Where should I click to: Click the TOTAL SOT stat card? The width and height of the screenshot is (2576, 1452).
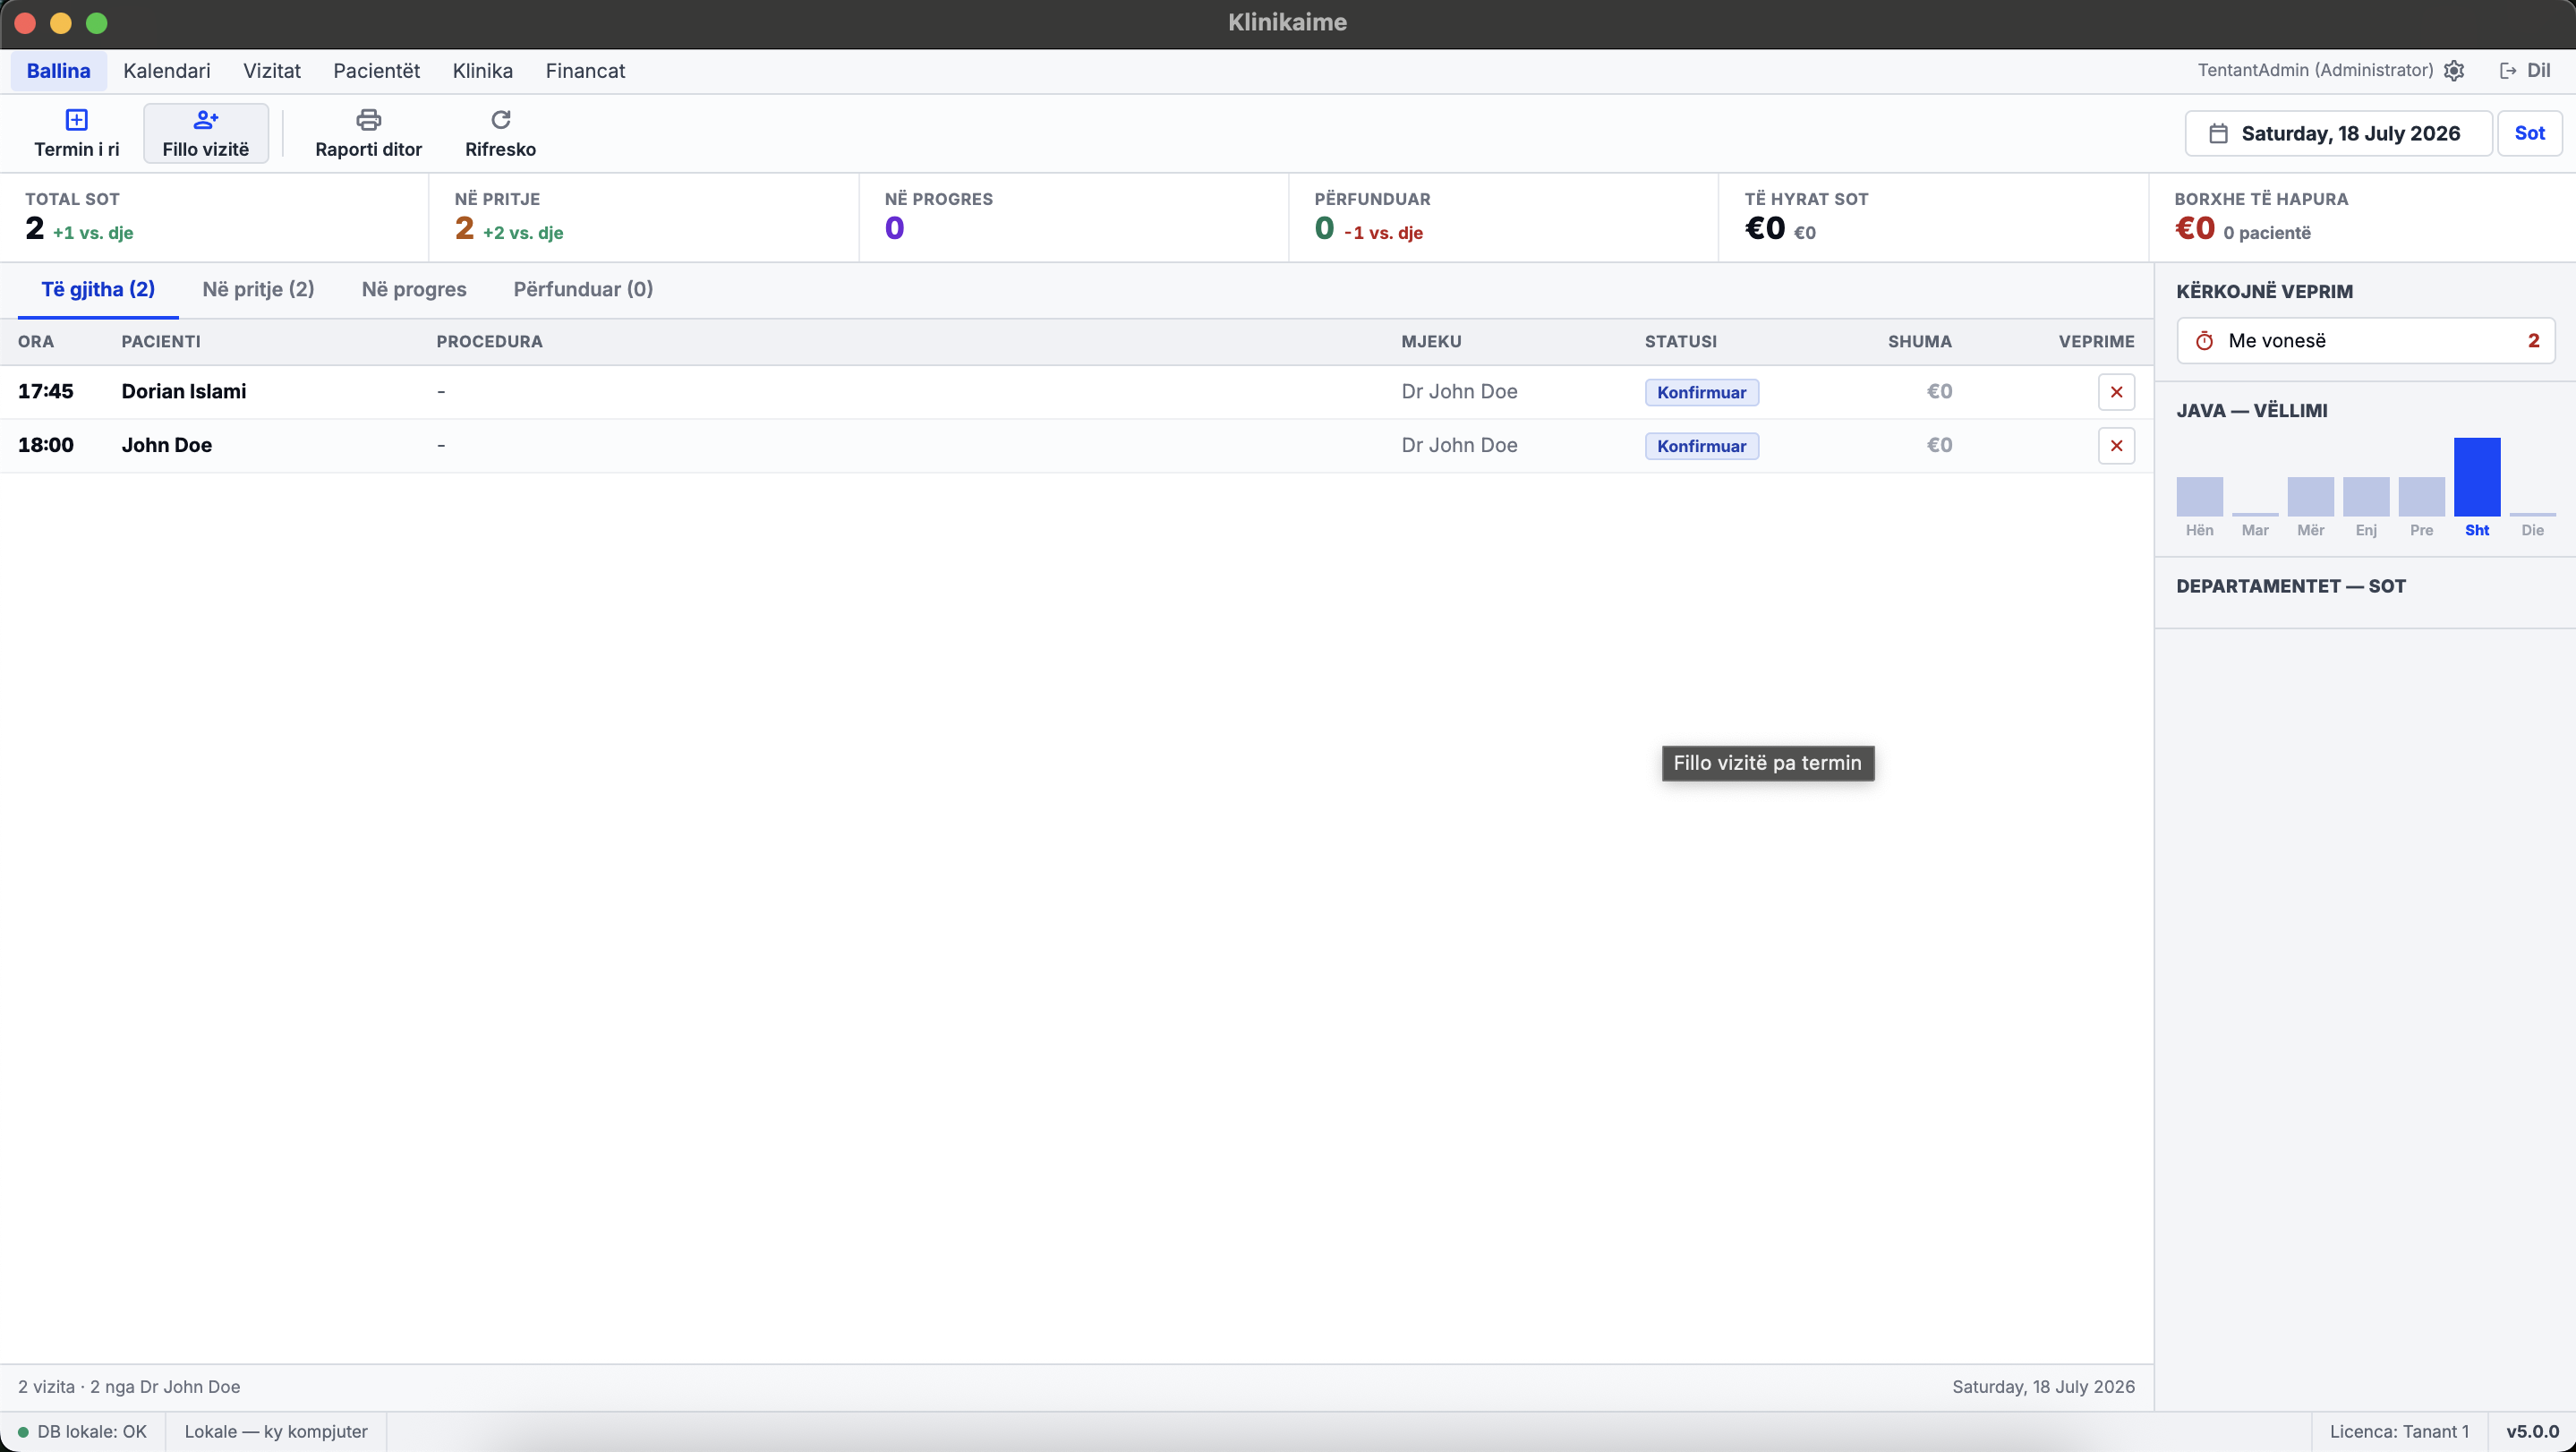[x=214, y=218]
